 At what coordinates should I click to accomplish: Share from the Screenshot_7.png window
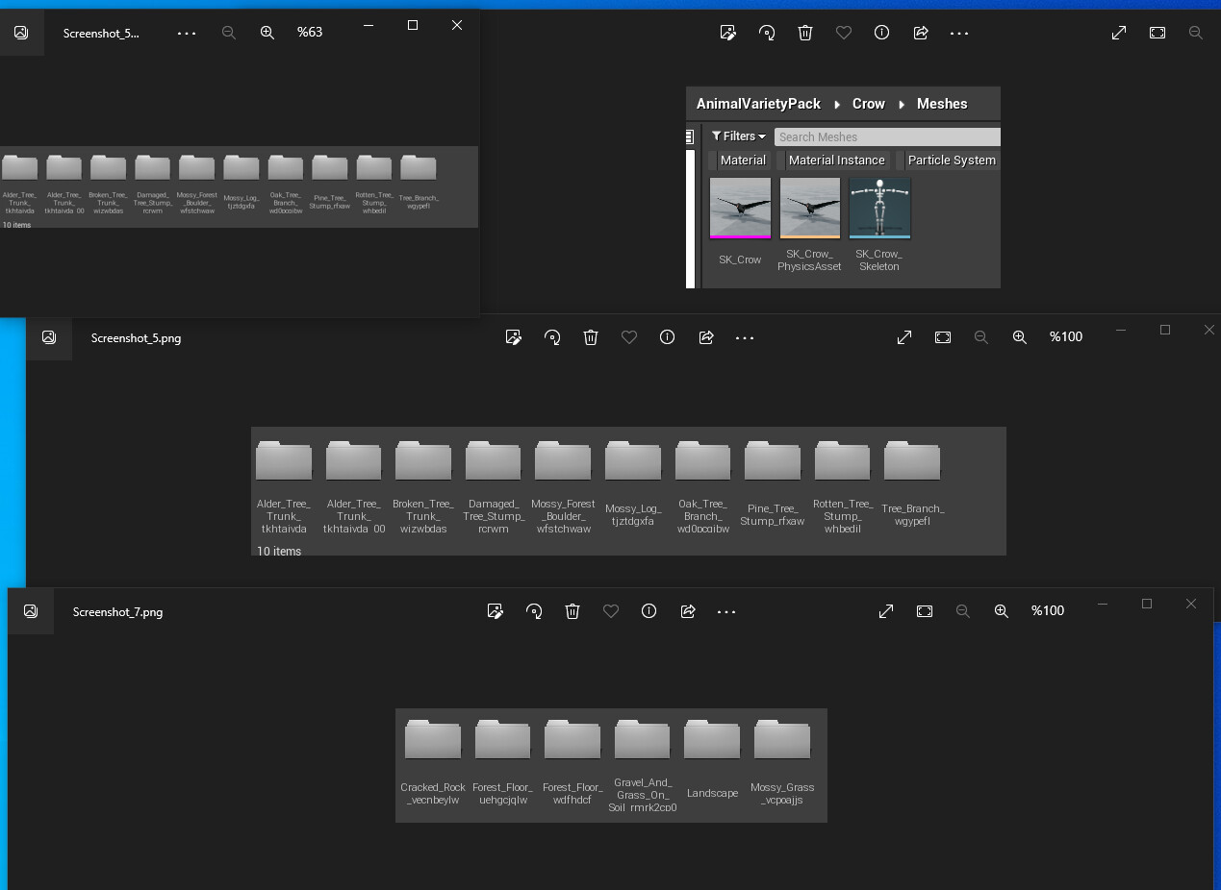688,611
